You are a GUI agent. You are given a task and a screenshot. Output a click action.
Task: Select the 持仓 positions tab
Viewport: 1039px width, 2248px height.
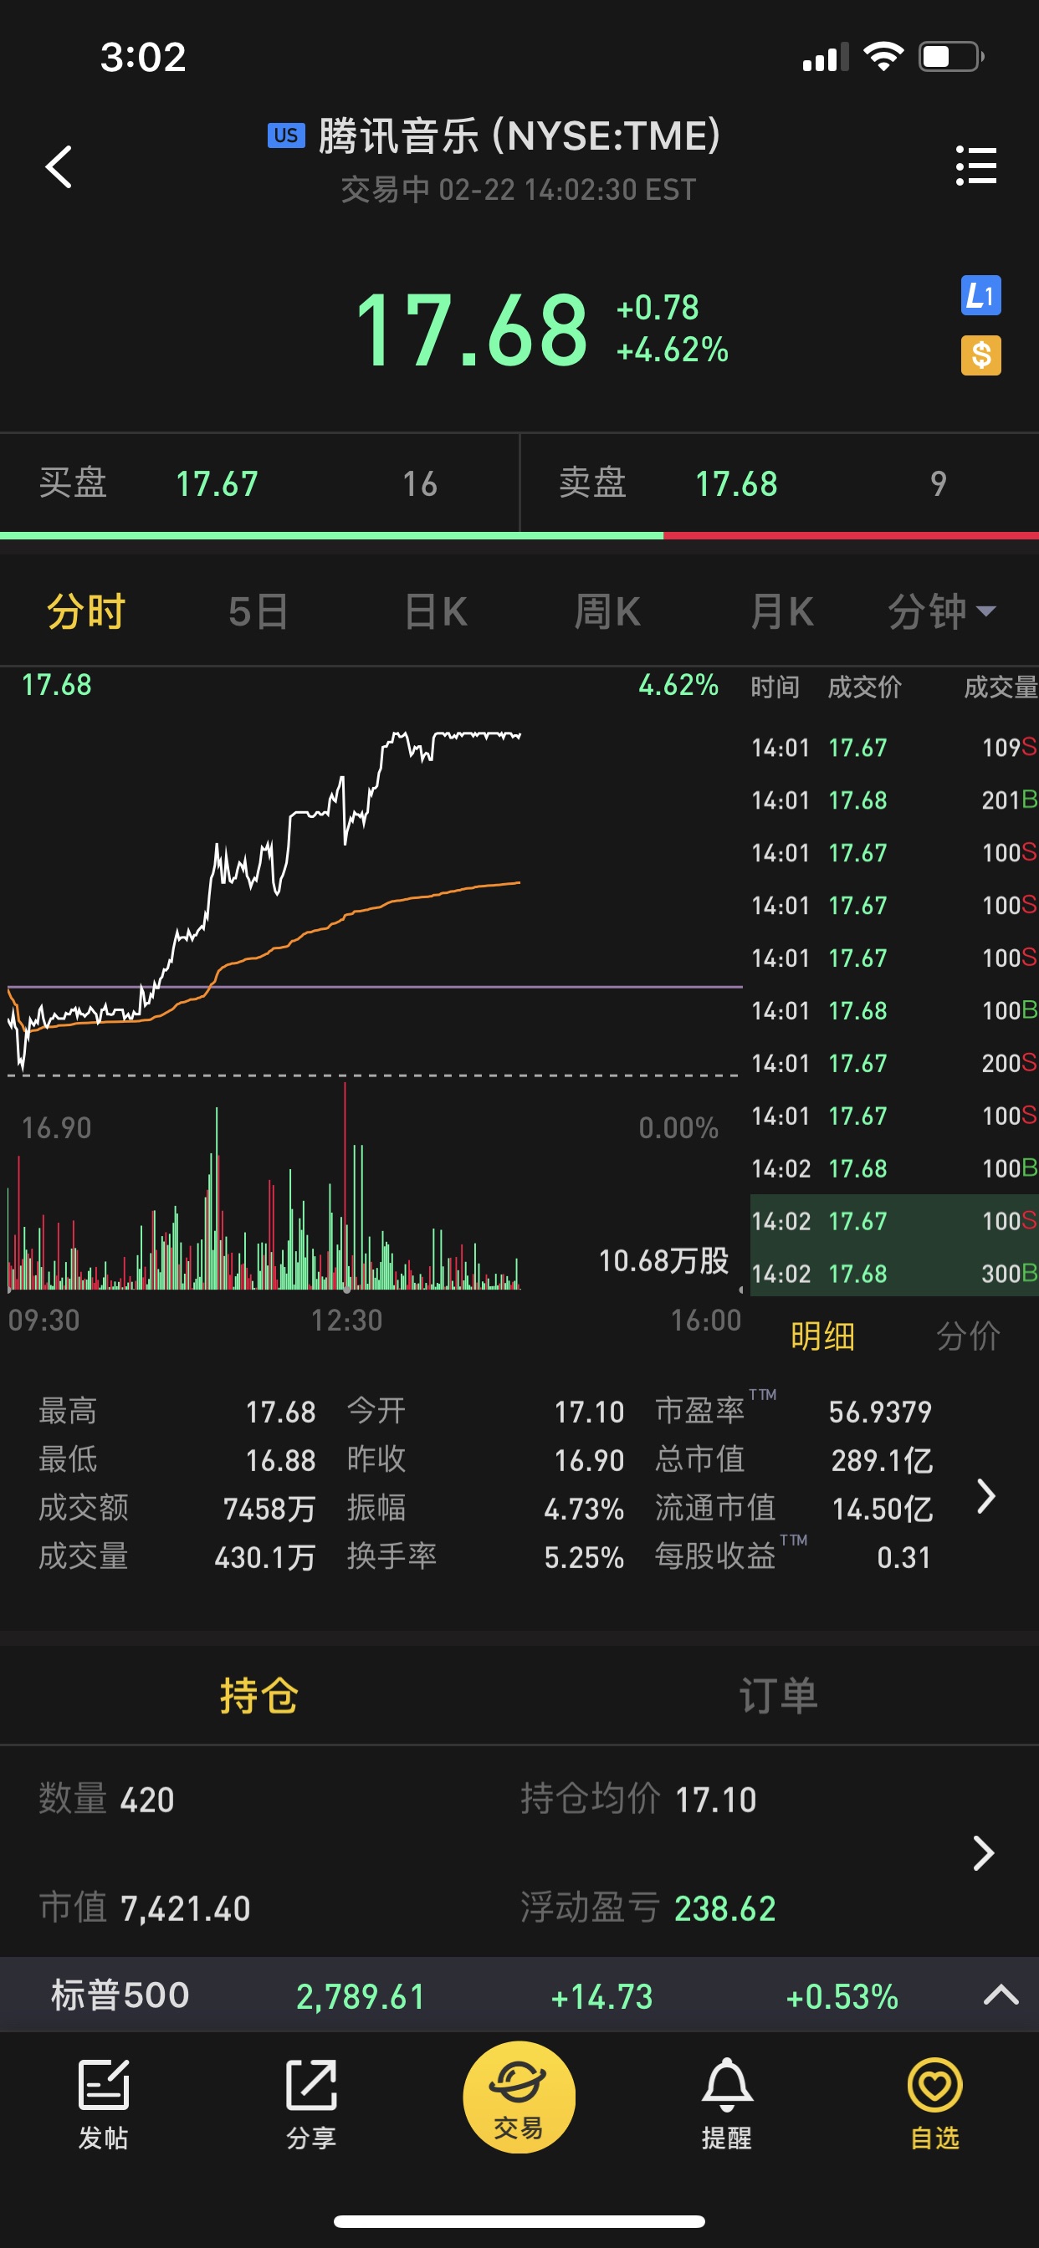pos(259,1695)
